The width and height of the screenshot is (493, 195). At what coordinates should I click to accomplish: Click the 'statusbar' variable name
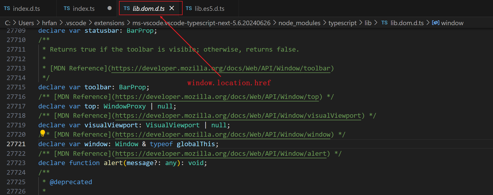(x=102, y=31)
